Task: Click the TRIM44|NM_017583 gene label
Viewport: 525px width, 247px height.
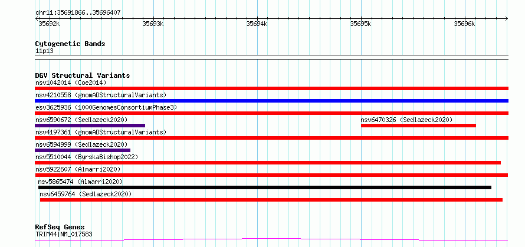Action: click(x=64, y=234)
